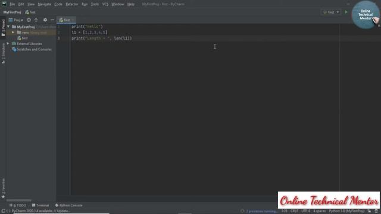Click the collapse all icon in Project panel
The height and width of the screenshot is (214, 381).
(x=36, y=20)
